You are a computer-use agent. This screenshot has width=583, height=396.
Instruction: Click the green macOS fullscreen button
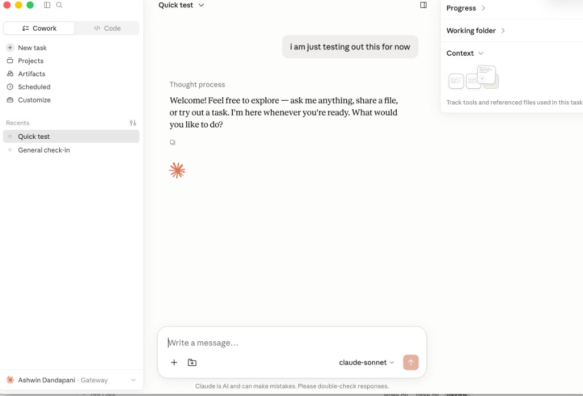30,5
